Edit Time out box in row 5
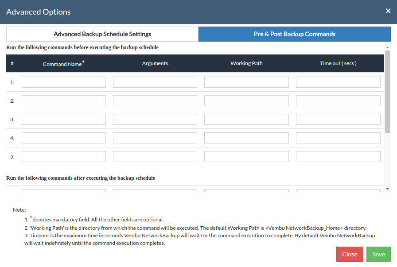397x267 pixels. click(x=338, y=156)
